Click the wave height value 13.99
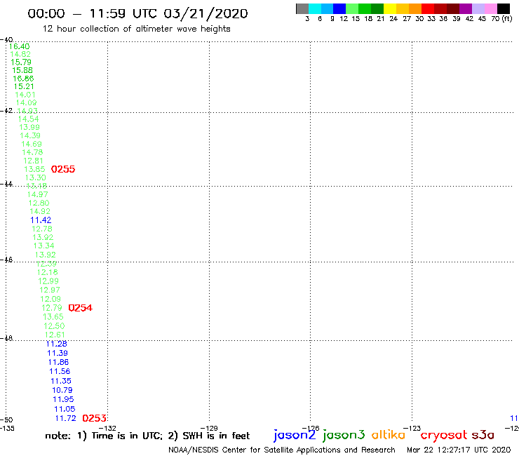This screenshot has height=456, width=519. 29,127
